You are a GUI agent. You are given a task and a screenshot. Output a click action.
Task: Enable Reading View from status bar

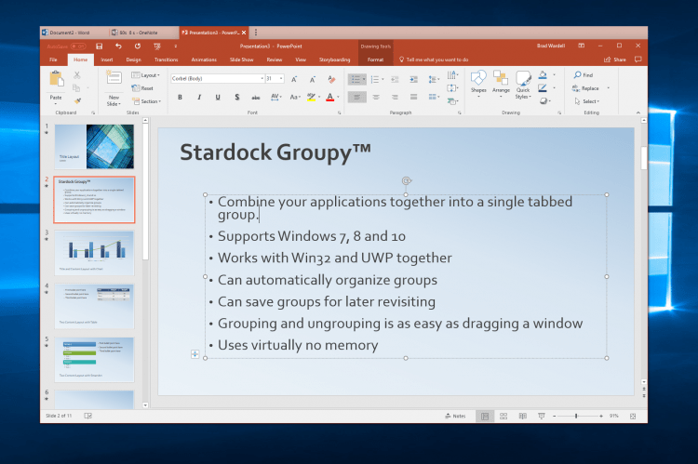[x=521, y=416]
